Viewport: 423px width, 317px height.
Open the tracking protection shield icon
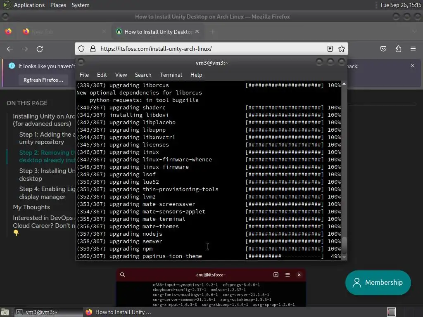pyautogui.click(x=81, y=49)
